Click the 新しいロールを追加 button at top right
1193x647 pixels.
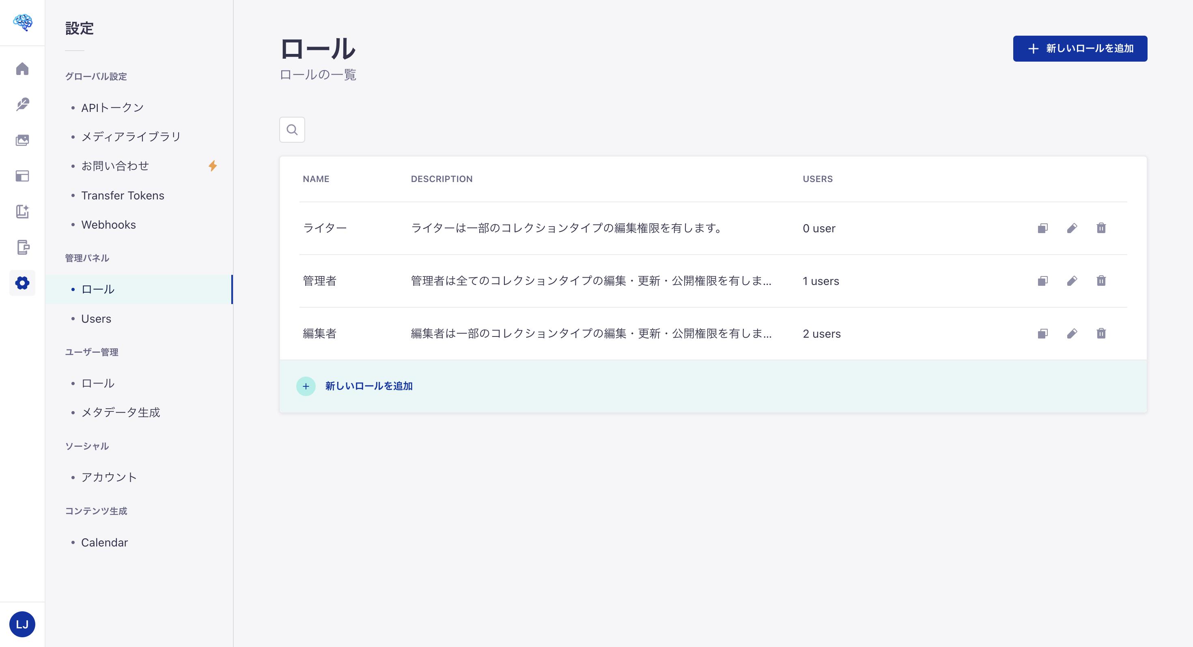1080,48
